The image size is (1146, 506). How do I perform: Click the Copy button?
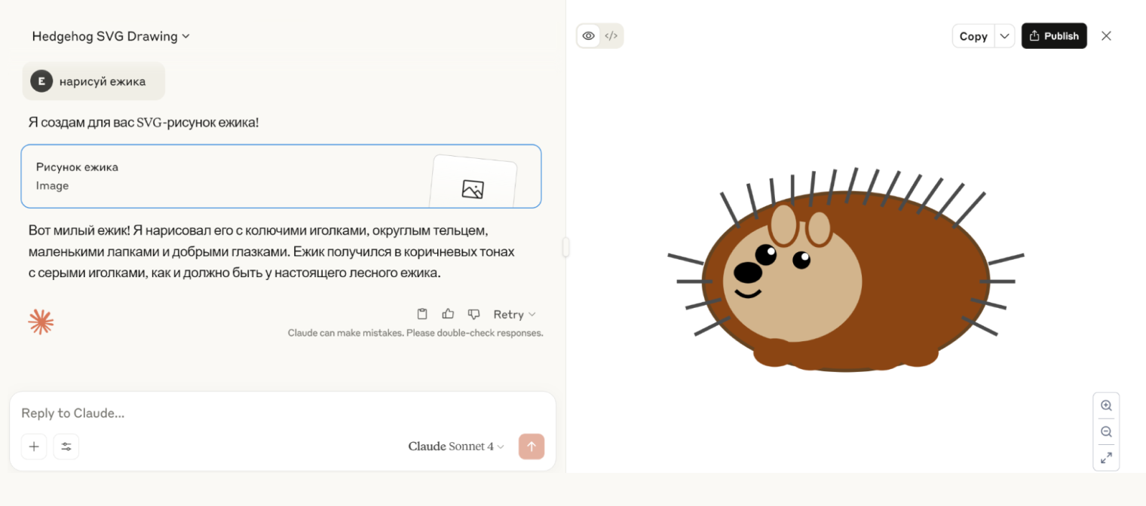[973, 35]
